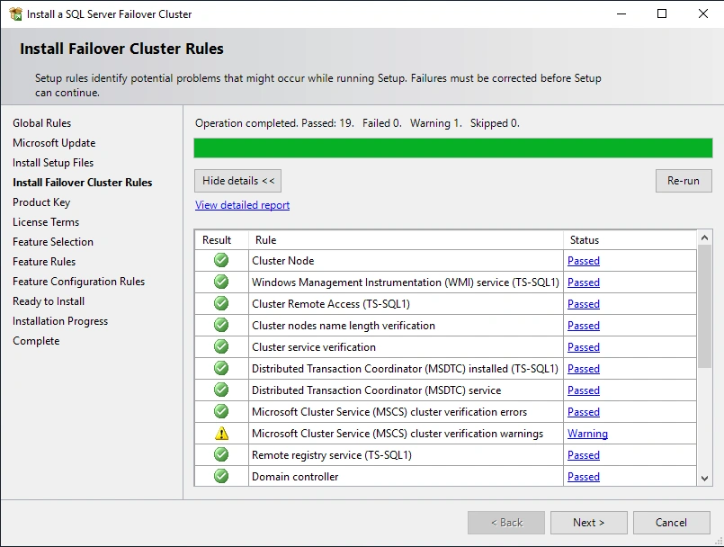The height and width of the screenshot is (547, 724).
Task: Click check icon for MSCS cluster verification errors
Action: click(x=221, y=411)
